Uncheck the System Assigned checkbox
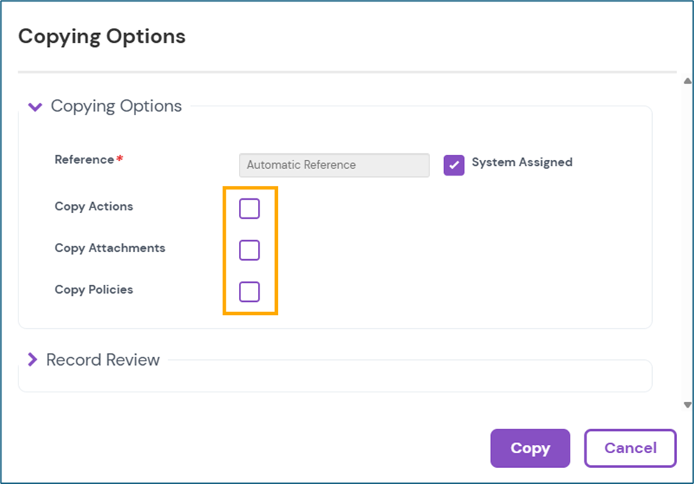The height and width of the screenshot is (484, 694). coord(454,165)
